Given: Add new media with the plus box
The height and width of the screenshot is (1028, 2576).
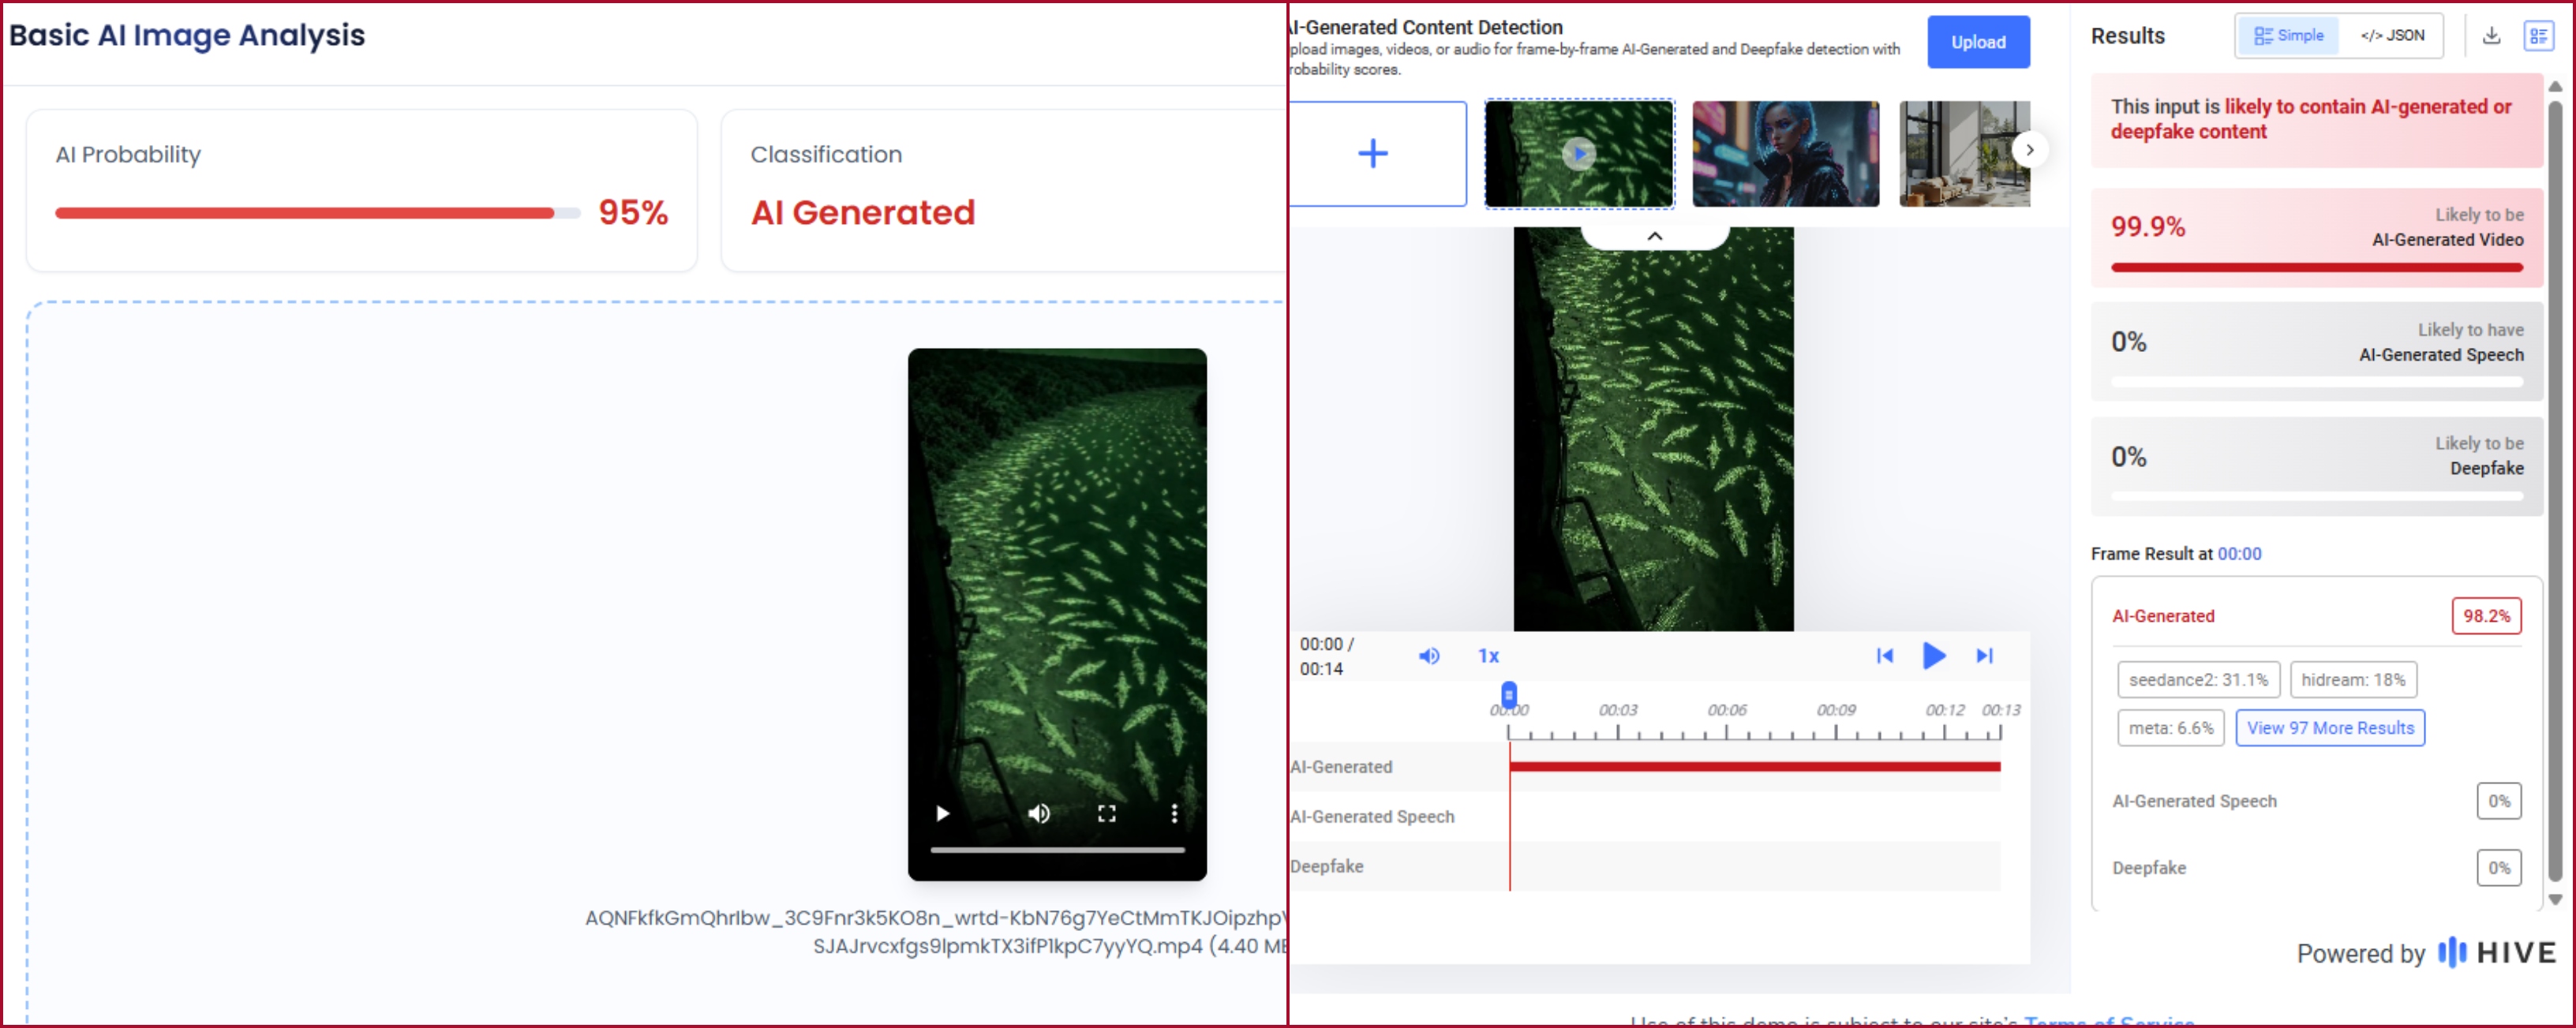Looking at the screenshot, I should click(x=1375, y=153).
